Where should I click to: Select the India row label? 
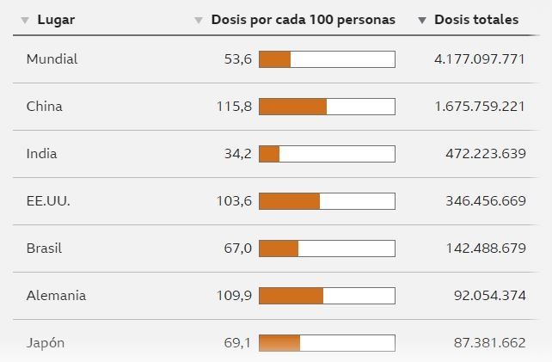tap(42, 154)
